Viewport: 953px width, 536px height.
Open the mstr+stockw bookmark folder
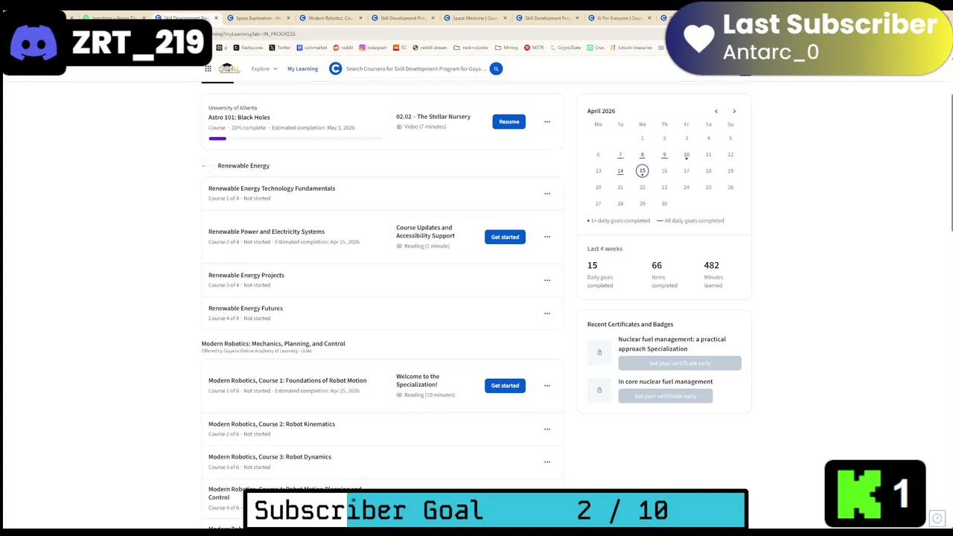coord(471,48)
